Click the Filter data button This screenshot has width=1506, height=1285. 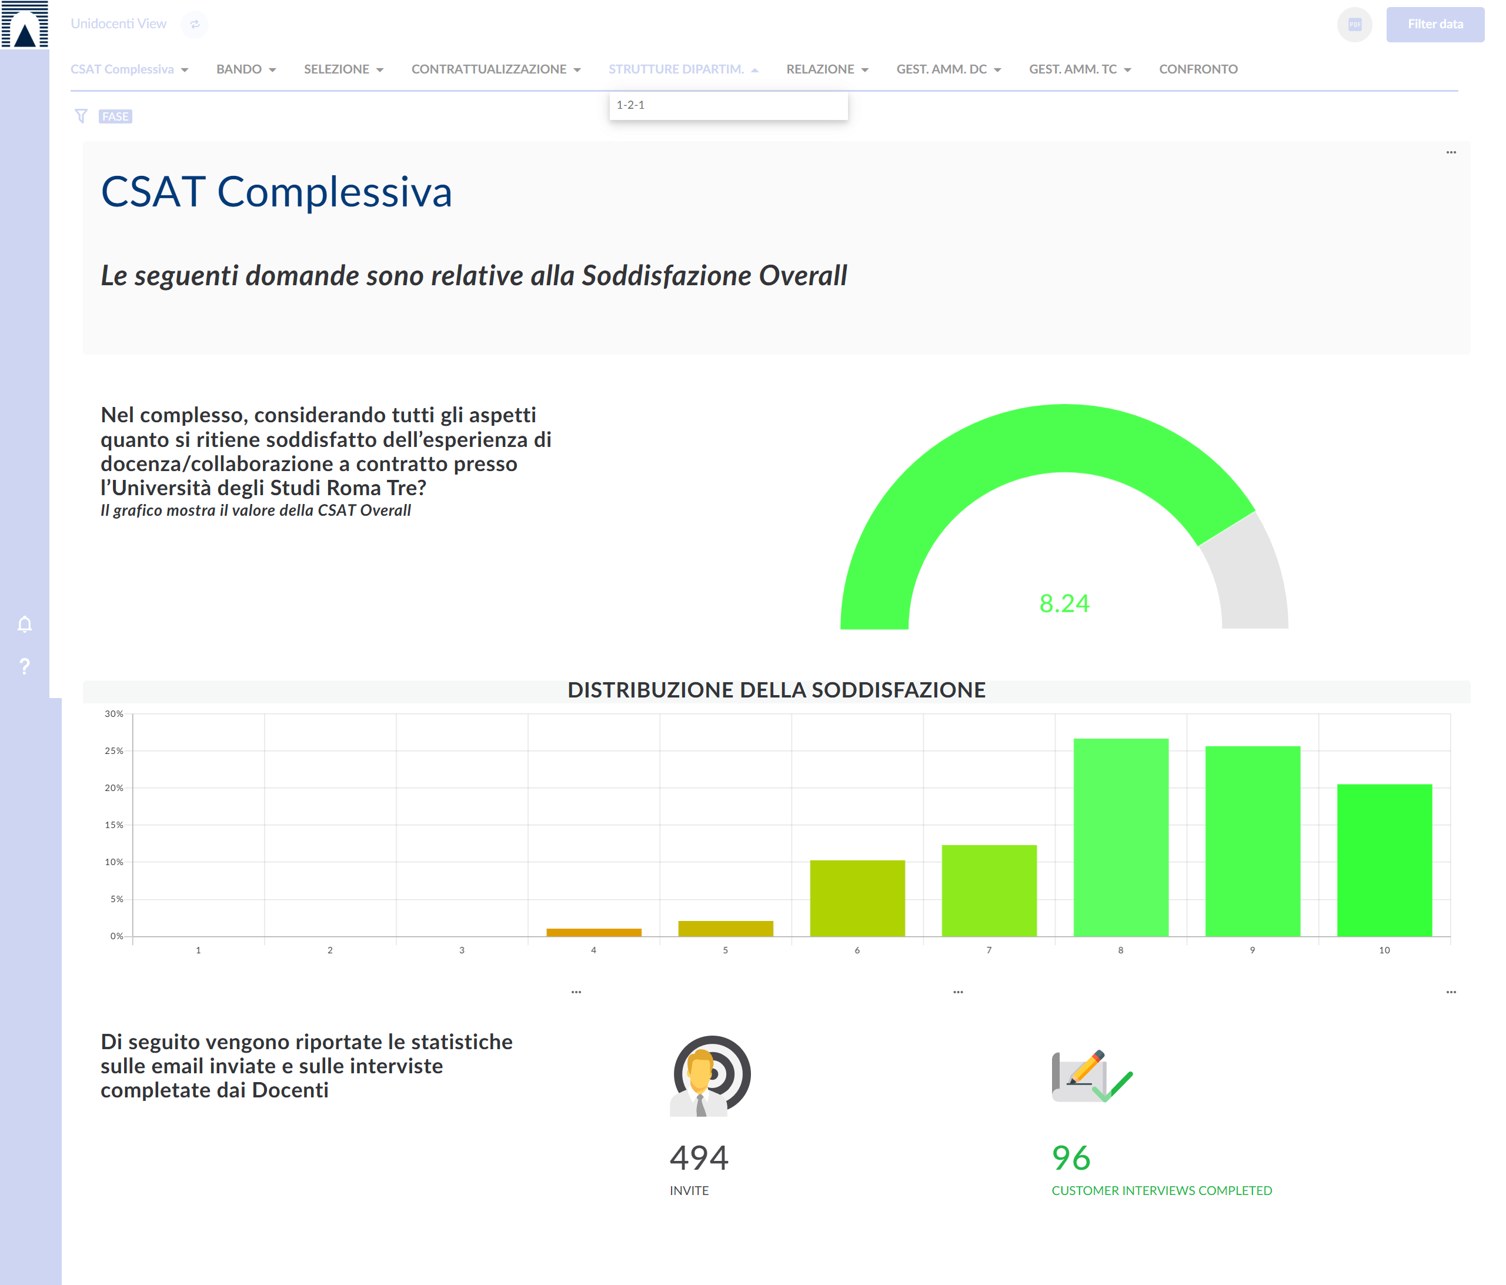point(1434,25)
